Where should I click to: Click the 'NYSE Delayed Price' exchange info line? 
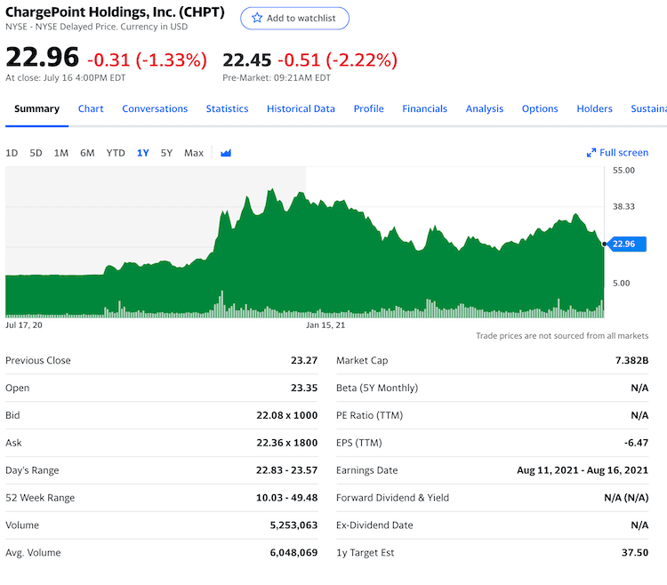click(x=96, y=27)
